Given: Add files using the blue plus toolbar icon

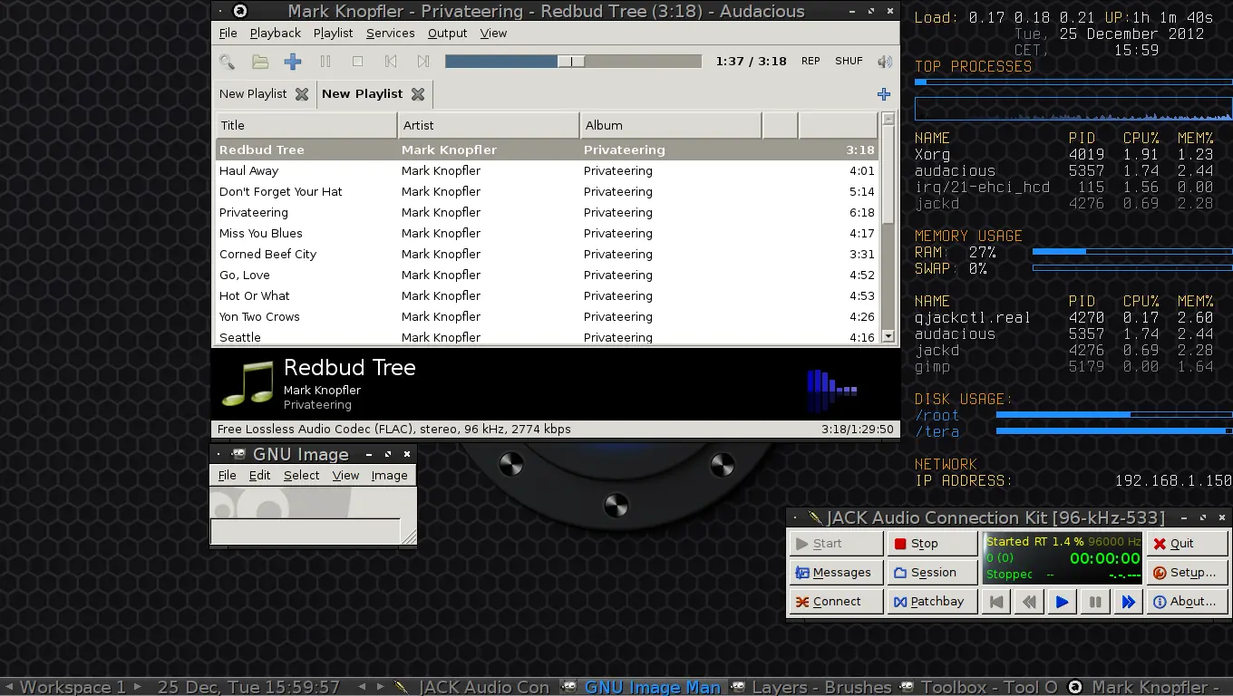Looking at the screenshot, I should click(x=293, y=62).
